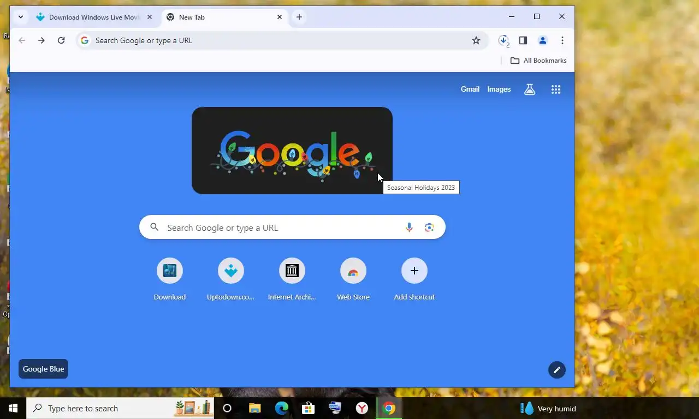
Task: Open the Images link
Action: point(499,89)
